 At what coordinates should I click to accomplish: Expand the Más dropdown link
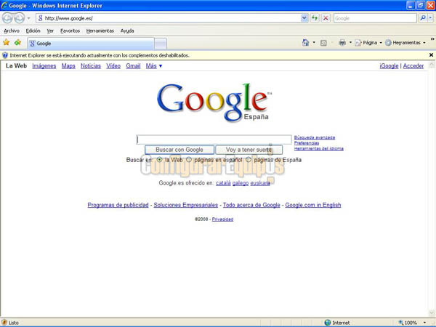[x=154, y=66]
